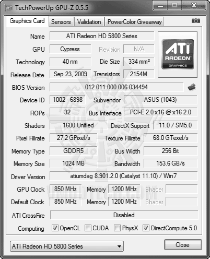Open the ATI Radeon HD 5800 Series dropdown
This screenshot has width=210, height=259.
67,246
